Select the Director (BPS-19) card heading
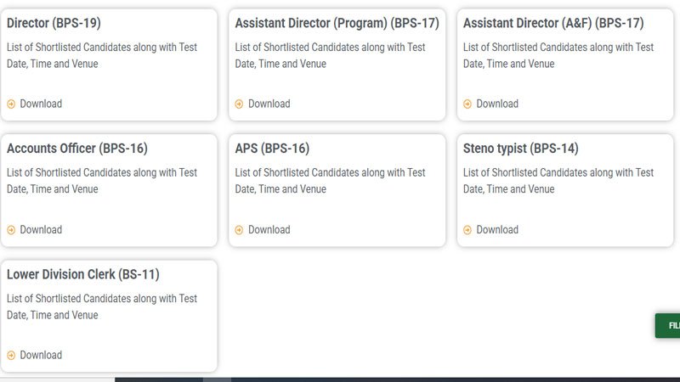This screenshot has width=680, height=382. pos(53,23)
